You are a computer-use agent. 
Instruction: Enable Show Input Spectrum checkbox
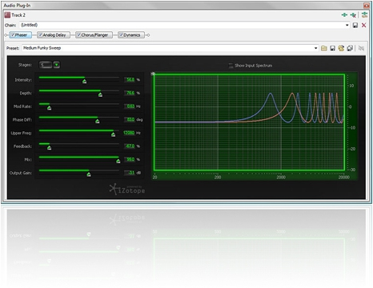[231, 66]
